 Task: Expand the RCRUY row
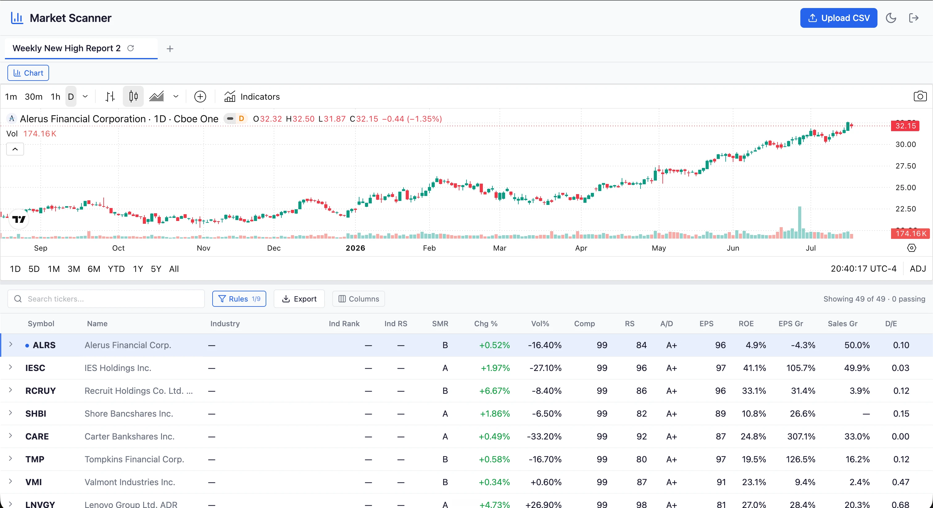[x=10, y=390]
